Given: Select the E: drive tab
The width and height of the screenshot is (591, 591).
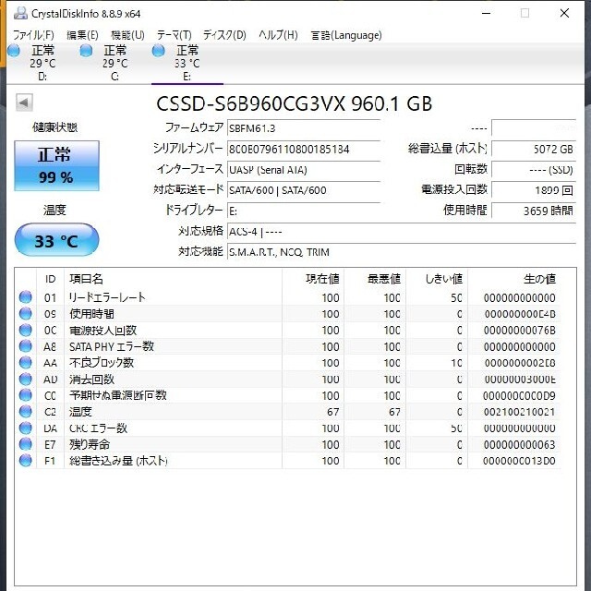Looking at the screenshot, I should coord(187,63).
